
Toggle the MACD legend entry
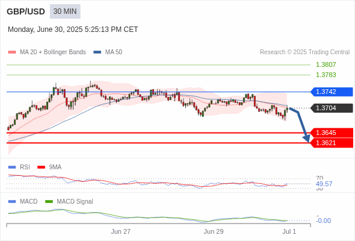coord(23,201)
